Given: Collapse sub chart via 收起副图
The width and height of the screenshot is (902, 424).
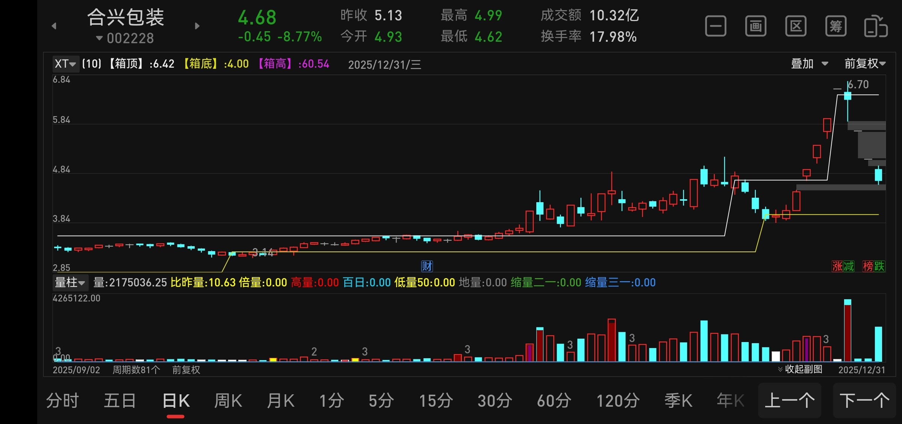Looking at the screenshot, I should (801, 369).
